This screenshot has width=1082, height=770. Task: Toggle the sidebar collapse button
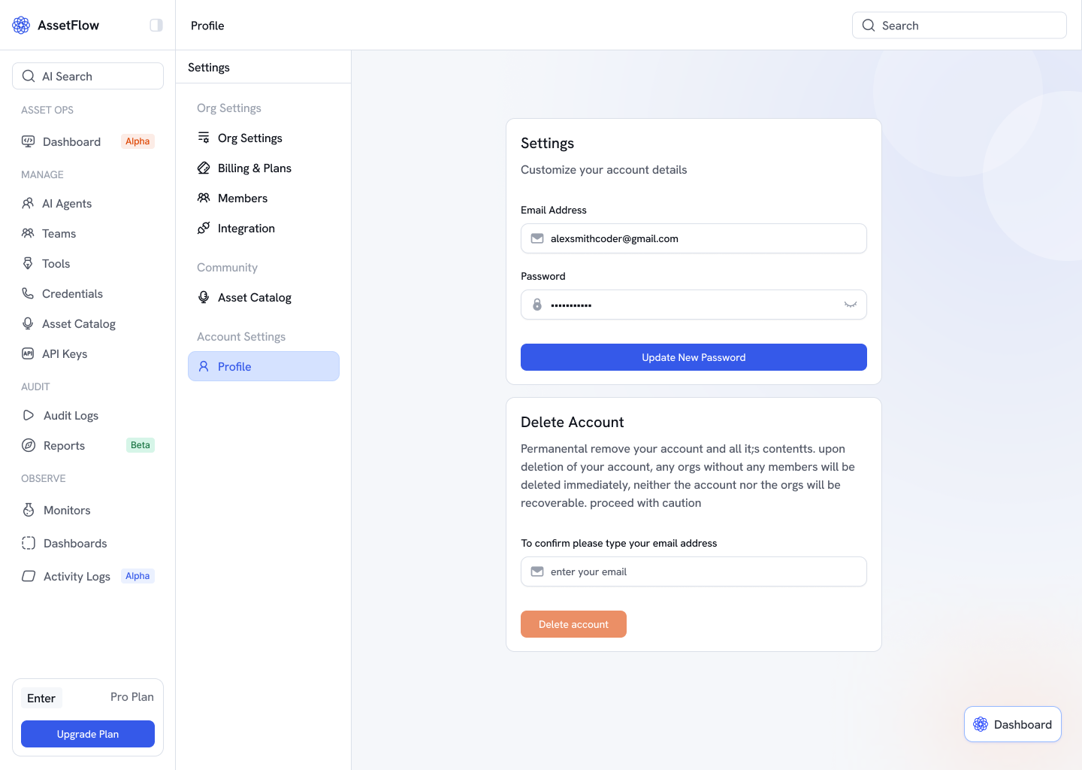point(156,26)
